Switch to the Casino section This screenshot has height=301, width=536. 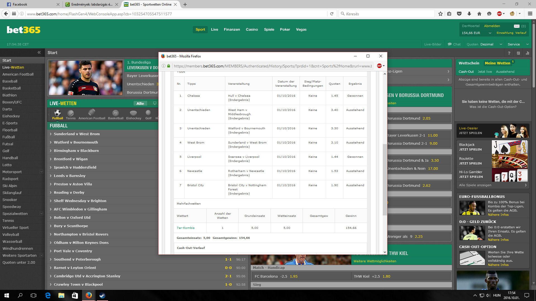pyautogui.click(x=252, y=30)
